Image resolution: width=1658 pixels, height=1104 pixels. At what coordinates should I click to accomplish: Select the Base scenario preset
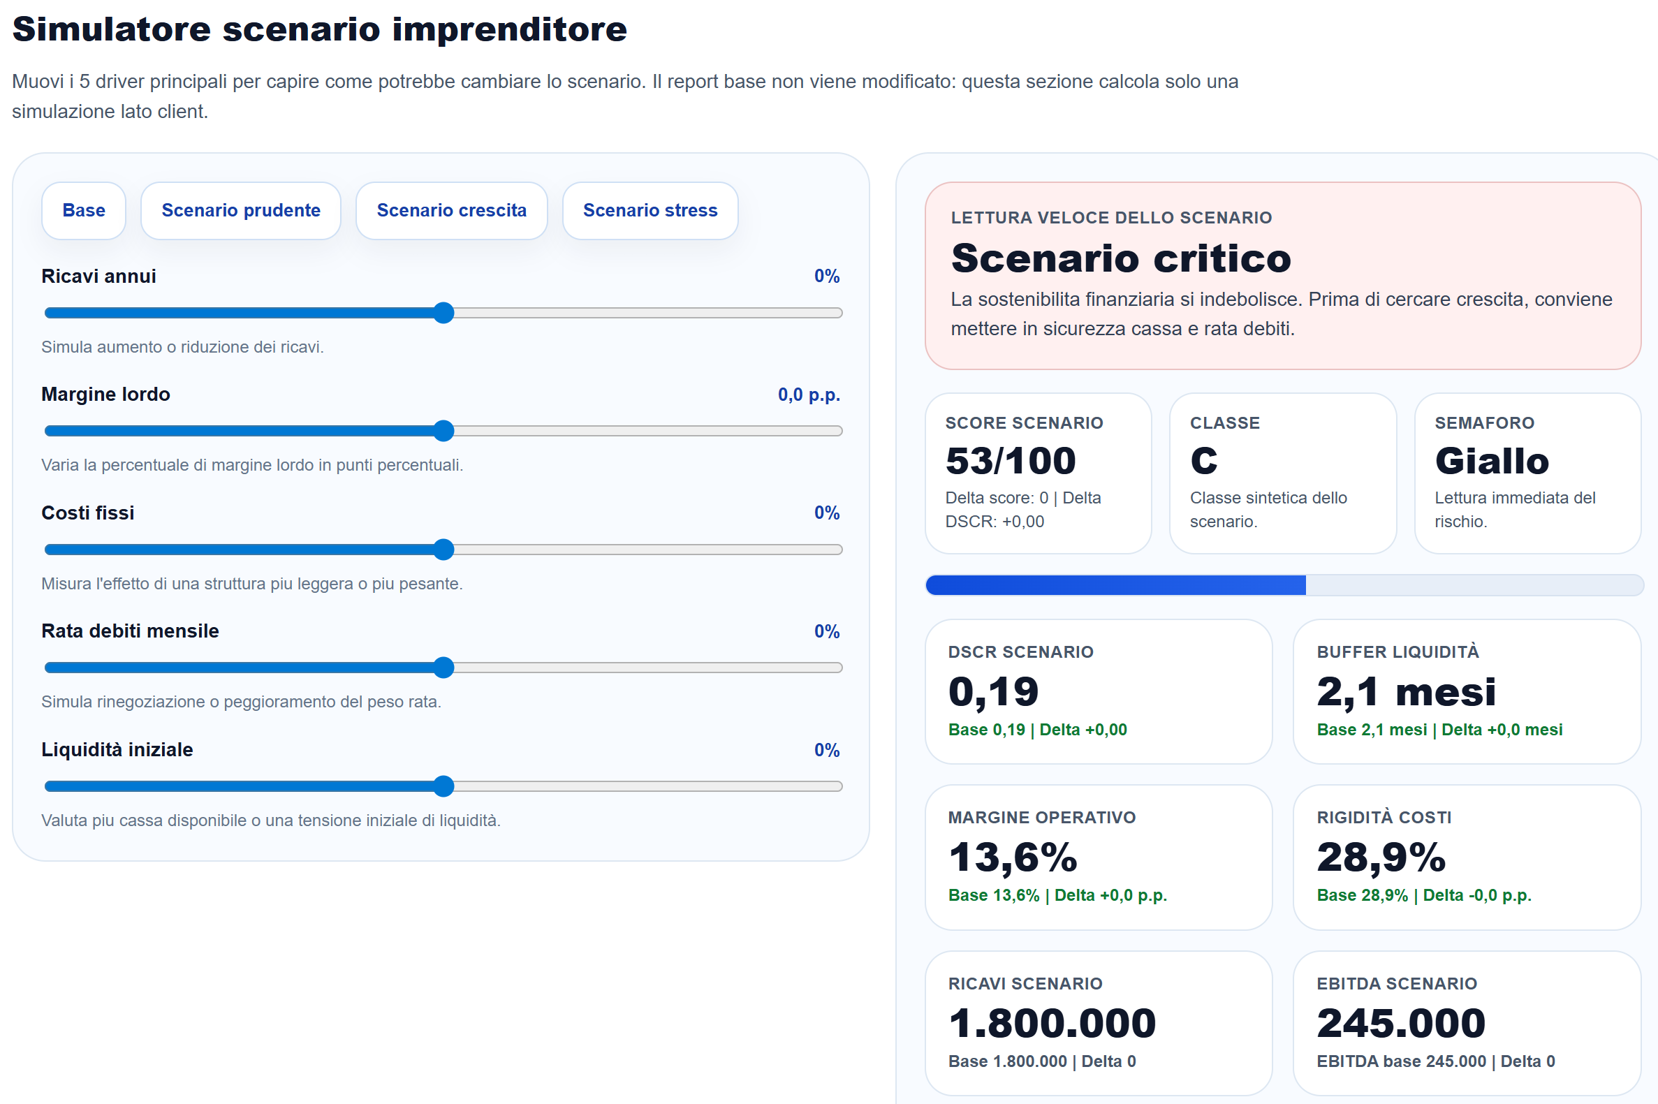click(x=83, y=210)
